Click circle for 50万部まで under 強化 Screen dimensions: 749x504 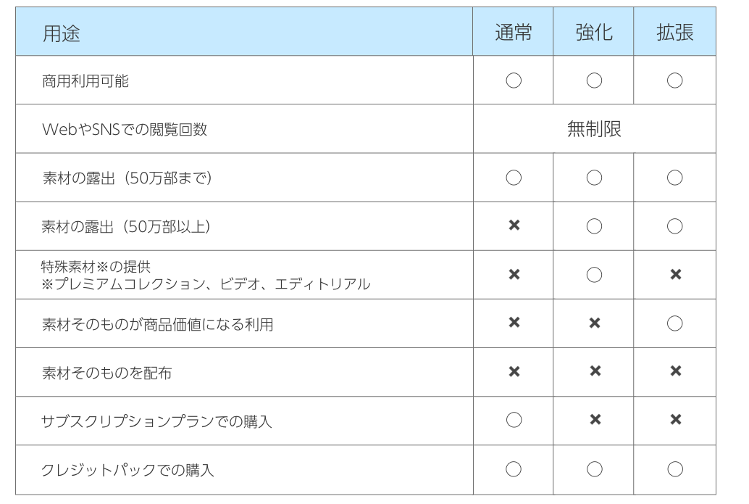pos(594,178)
